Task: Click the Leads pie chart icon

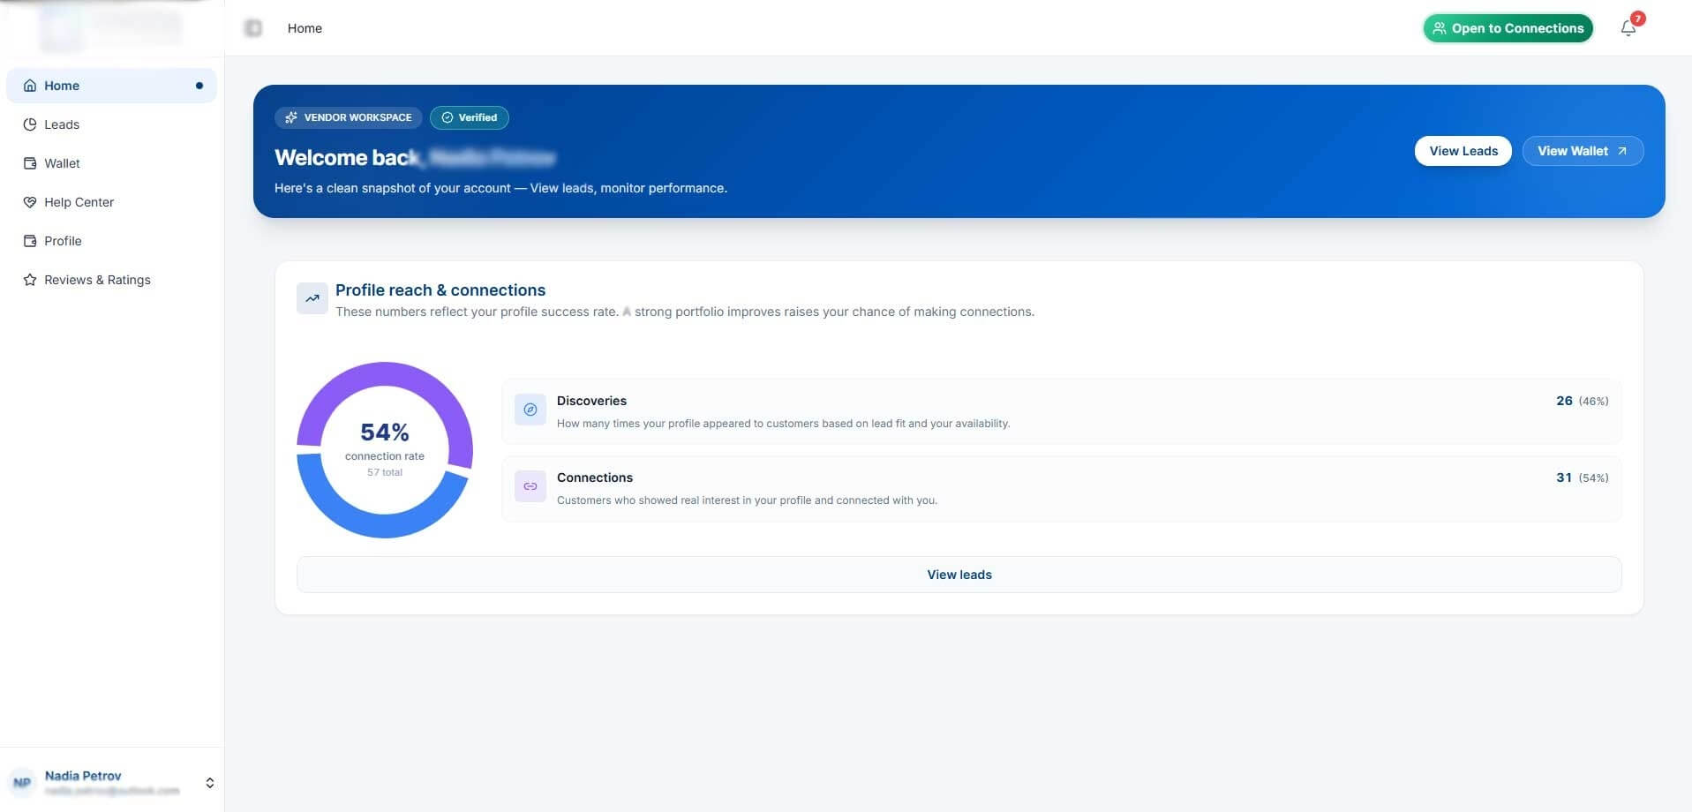Action: (30, 124)
